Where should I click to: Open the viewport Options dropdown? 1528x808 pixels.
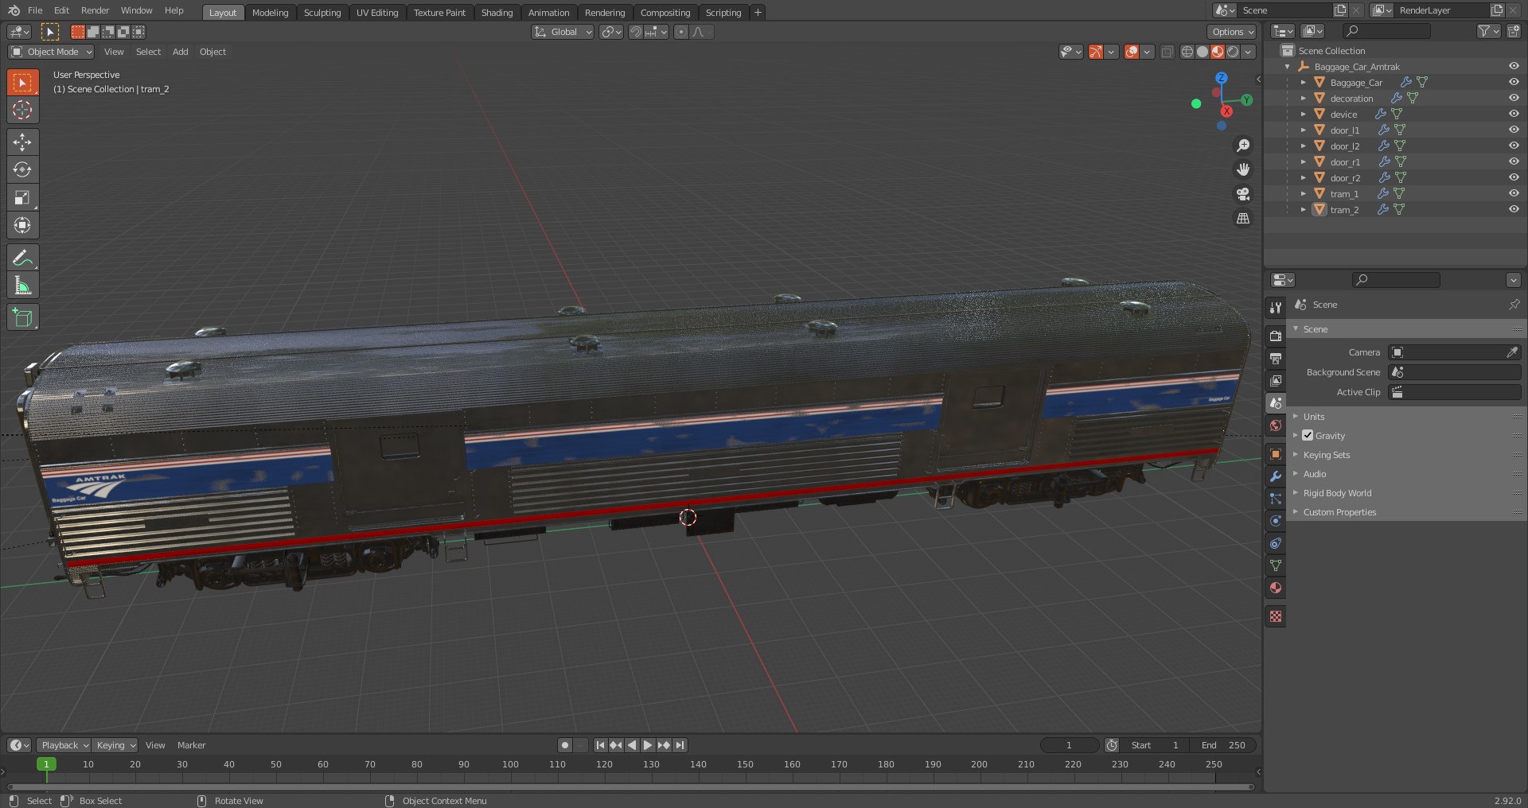point(1232,32)
